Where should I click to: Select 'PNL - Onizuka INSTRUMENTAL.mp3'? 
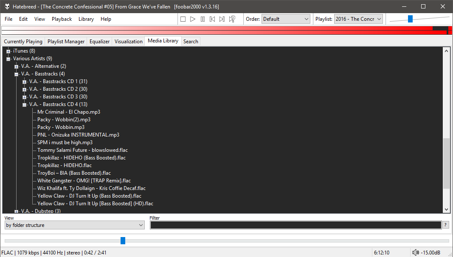point(78,135)
